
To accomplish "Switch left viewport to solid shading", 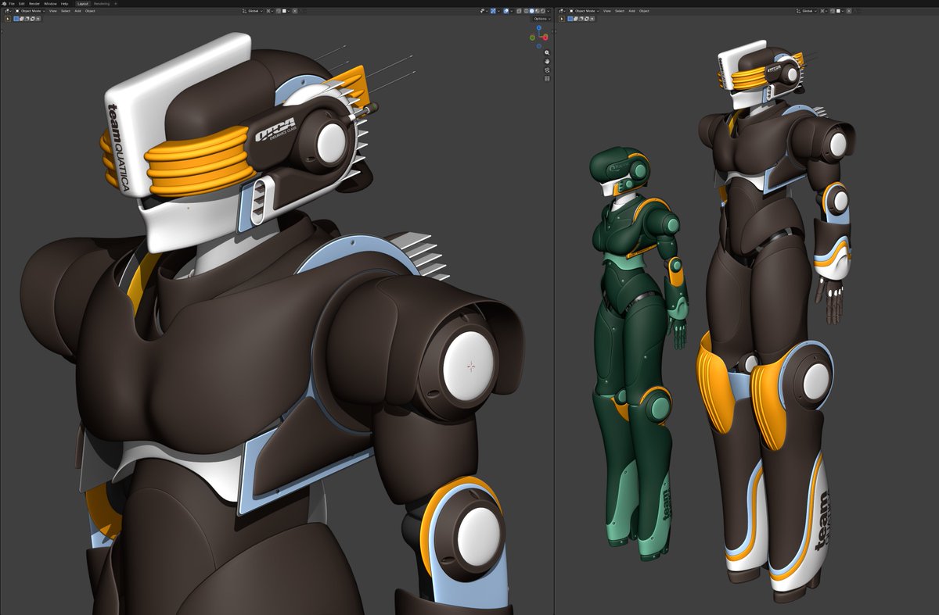I will [531, 11].
